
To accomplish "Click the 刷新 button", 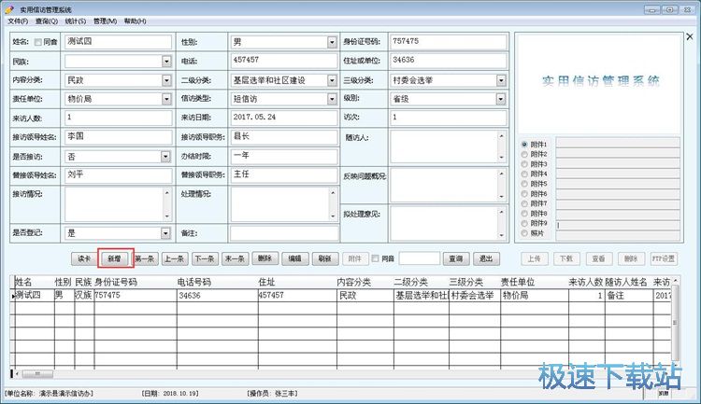I will pyautogui.click(x=325, y=258).
